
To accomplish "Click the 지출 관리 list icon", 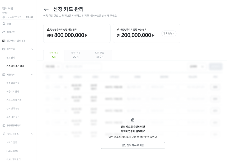I will click(x=4, y=75).
